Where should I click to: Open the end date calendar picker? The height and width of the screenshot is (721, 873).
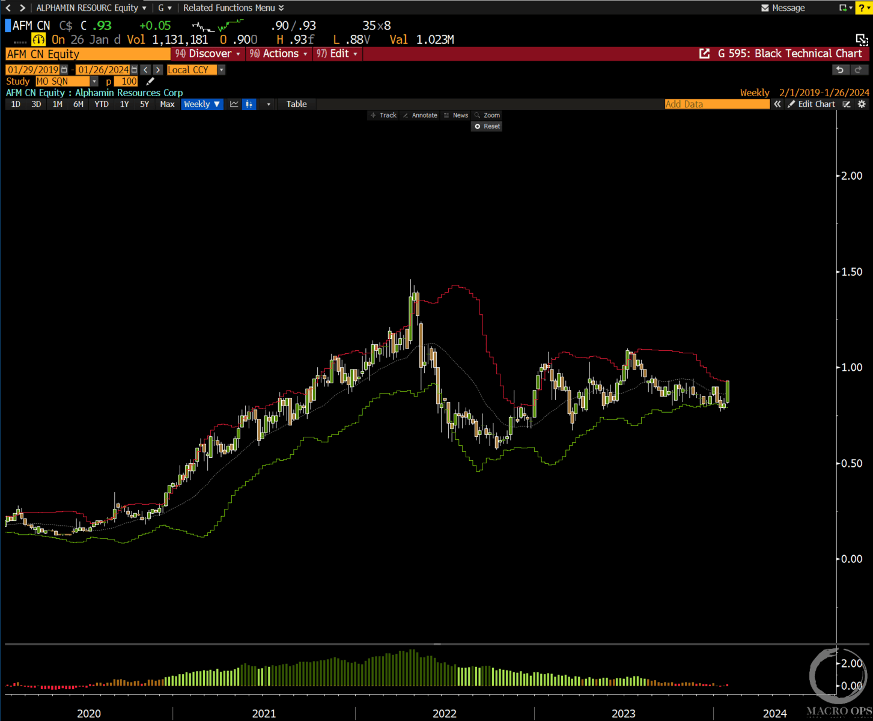(135, 70)
